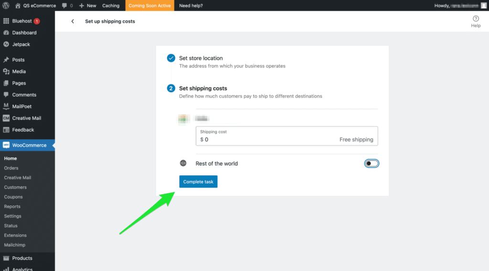Open the QS eCommerce site menu

(x=35, y=6)
